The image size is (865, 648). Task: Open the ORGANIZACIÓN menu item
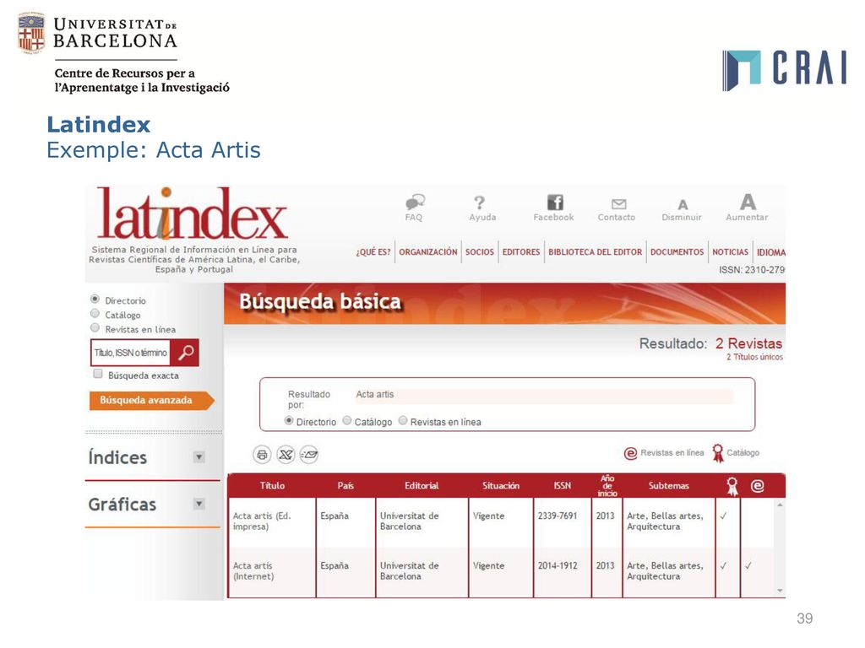click(x=428, y=251)
